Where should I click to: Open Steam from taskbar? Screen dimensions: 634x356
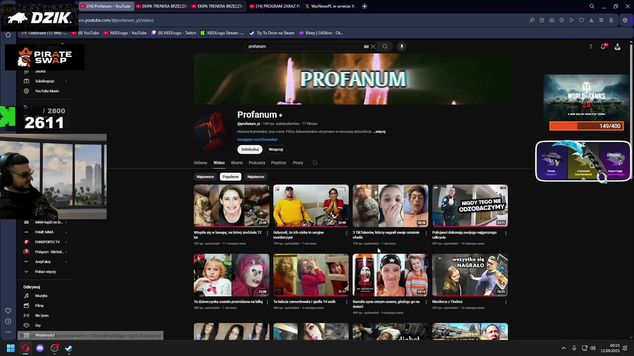[x=69, y=348]
